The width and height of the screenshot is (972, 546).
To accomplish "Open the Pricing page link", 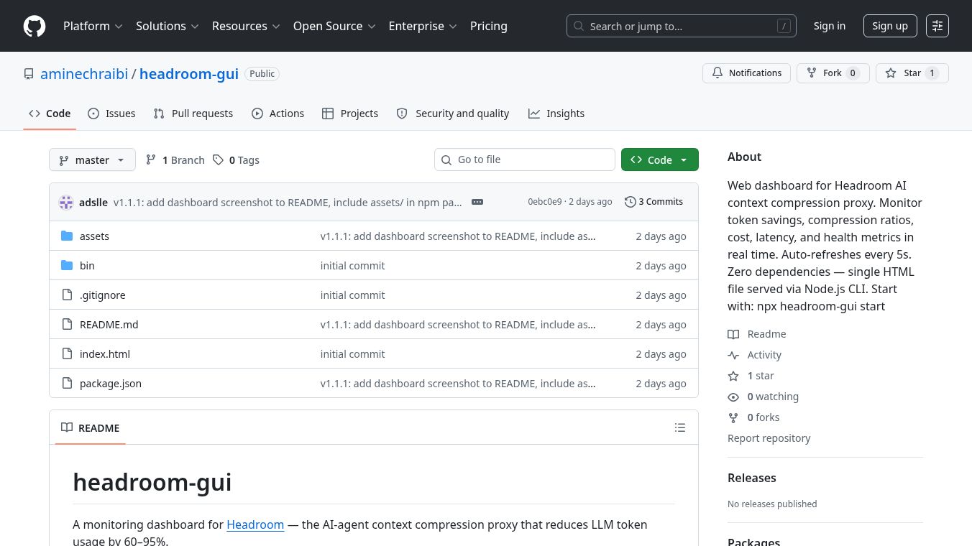I will [x=489, y=26].
